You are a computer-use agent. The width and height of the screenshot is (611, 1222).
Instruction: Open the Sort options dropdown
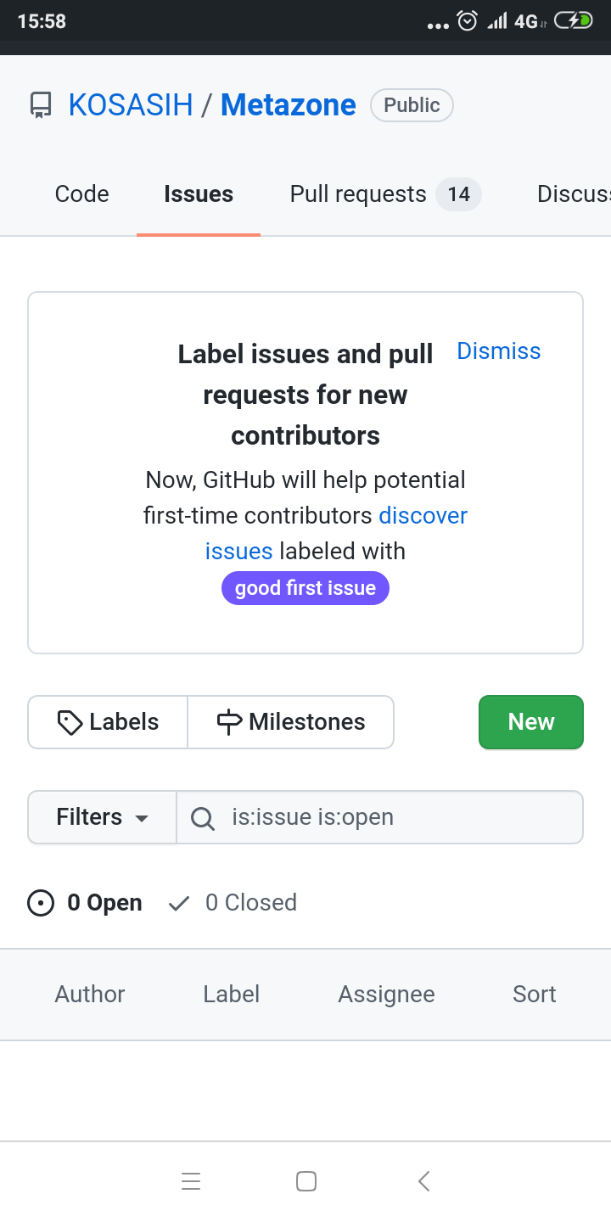(x=535, y=995)
